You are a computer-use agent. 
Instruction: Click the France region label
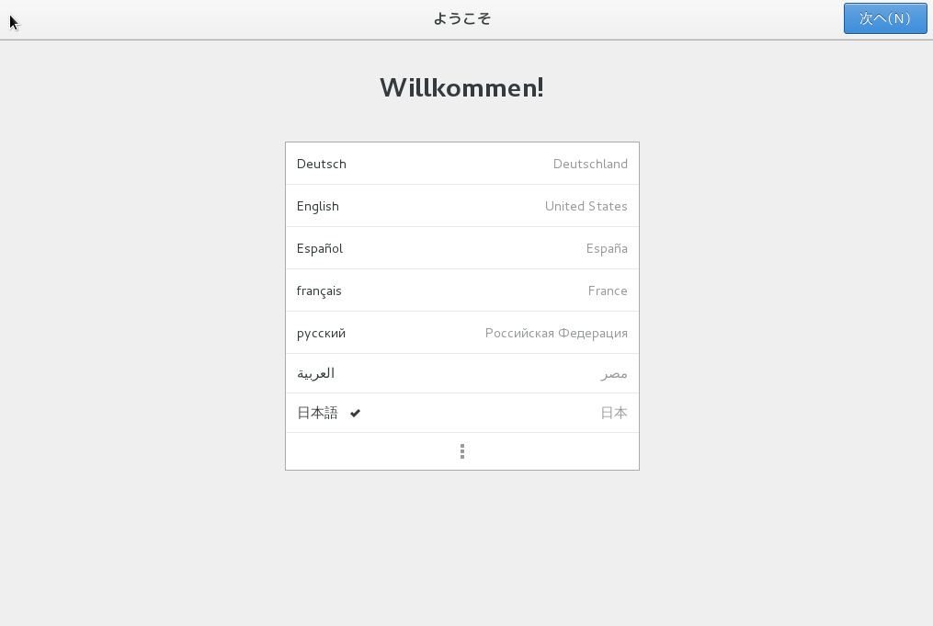click(608, 290)
